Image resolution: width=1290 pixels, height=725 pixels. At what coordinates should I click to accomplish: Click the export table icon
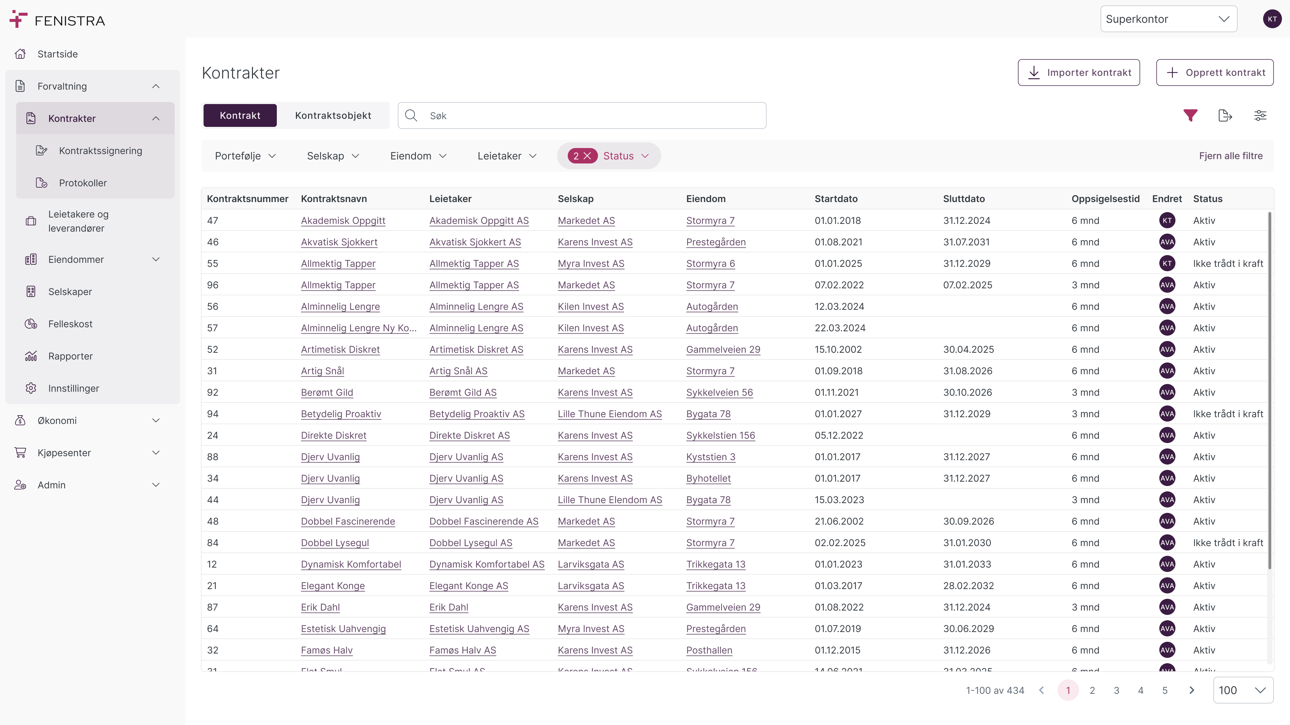pyautogui.click(x=1225, y=115)
